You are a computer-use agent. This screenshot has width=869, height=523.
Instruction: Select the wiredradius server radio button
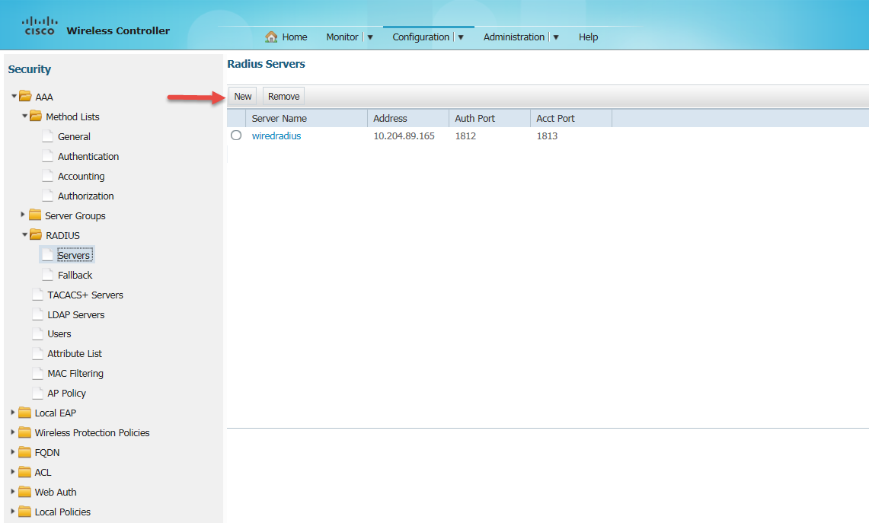[x=236, y=136]
